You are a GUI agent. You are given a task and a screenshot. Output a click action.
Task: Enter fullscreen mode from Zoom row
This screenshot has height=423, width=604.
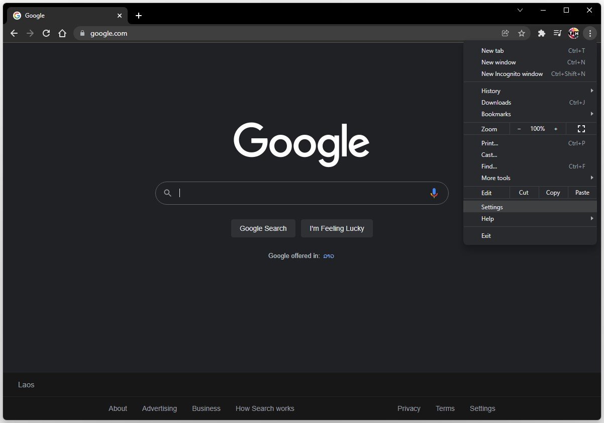click(x=581, y=129)
